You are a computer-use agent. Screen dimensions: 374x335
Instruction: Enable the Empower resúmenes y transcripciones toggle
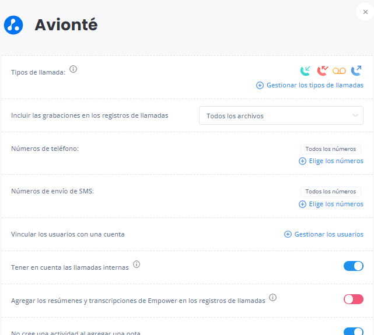(353, 299)
